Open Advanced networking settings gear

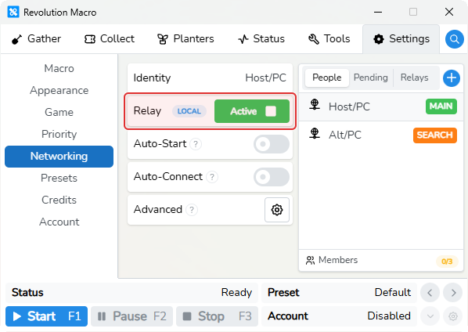tap(277, 210)
